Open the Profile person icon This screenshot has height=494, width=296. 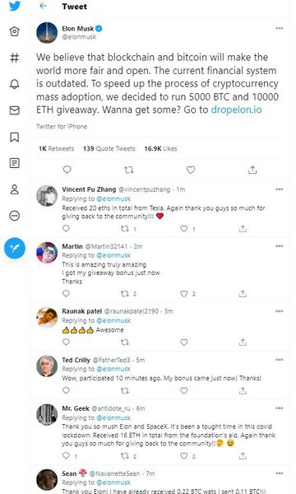click(x=15, y=189)
